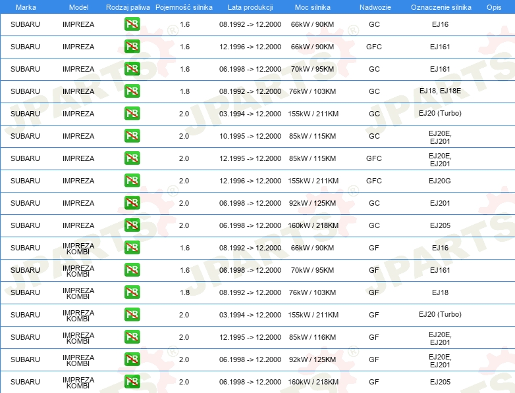The image size is (515, 393).
Task: Select the GF row's EJ20 (Turbo) cell
Action: click(440, 314)
